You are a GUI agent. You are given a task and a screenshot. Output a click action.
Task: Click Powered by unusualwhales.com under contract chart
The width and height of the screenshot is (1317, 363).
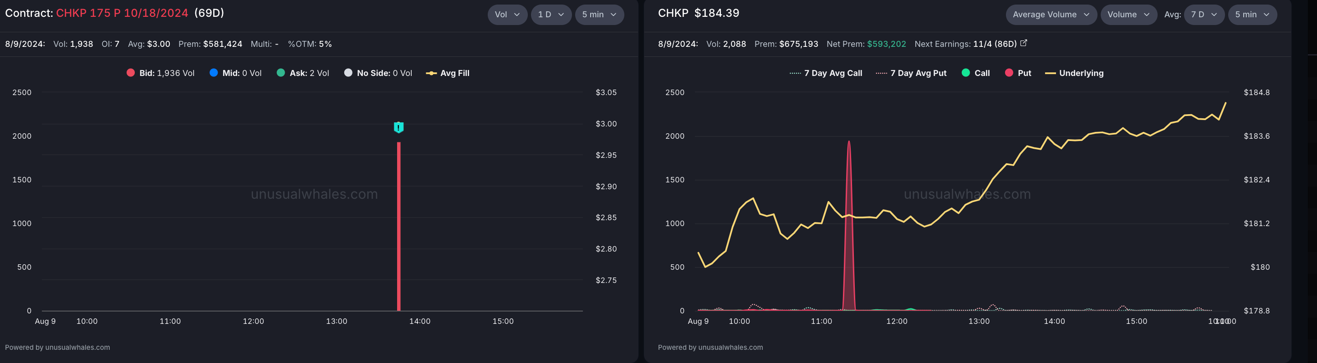click(57, 347)
